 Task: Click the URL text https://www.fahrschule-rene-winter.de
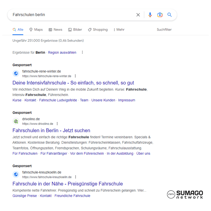(x=47, y=76)
